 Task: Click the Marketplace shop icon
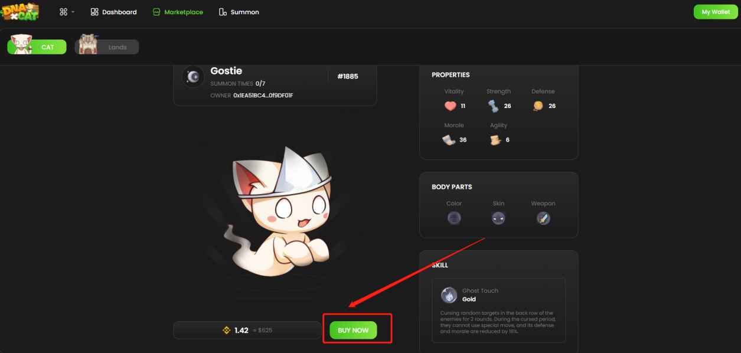156,12
